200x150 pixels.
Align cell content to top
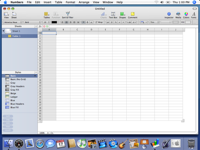(x=83, y=22)
